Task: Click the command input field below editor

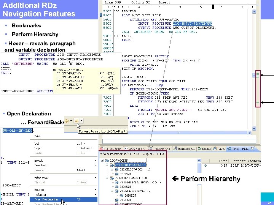Action: pyautogui.click(x=179, y=141)
